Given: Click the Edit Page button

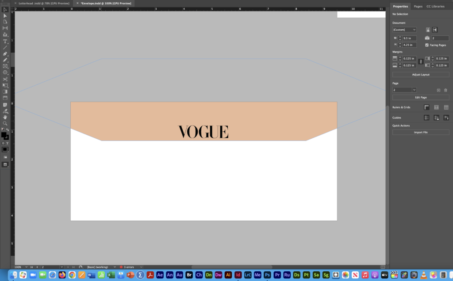Looking at the screenshot, I should click(x=421, y=98).
